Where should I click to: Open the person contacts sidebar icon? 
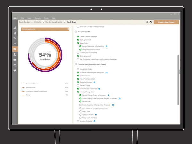pos(15,54)
